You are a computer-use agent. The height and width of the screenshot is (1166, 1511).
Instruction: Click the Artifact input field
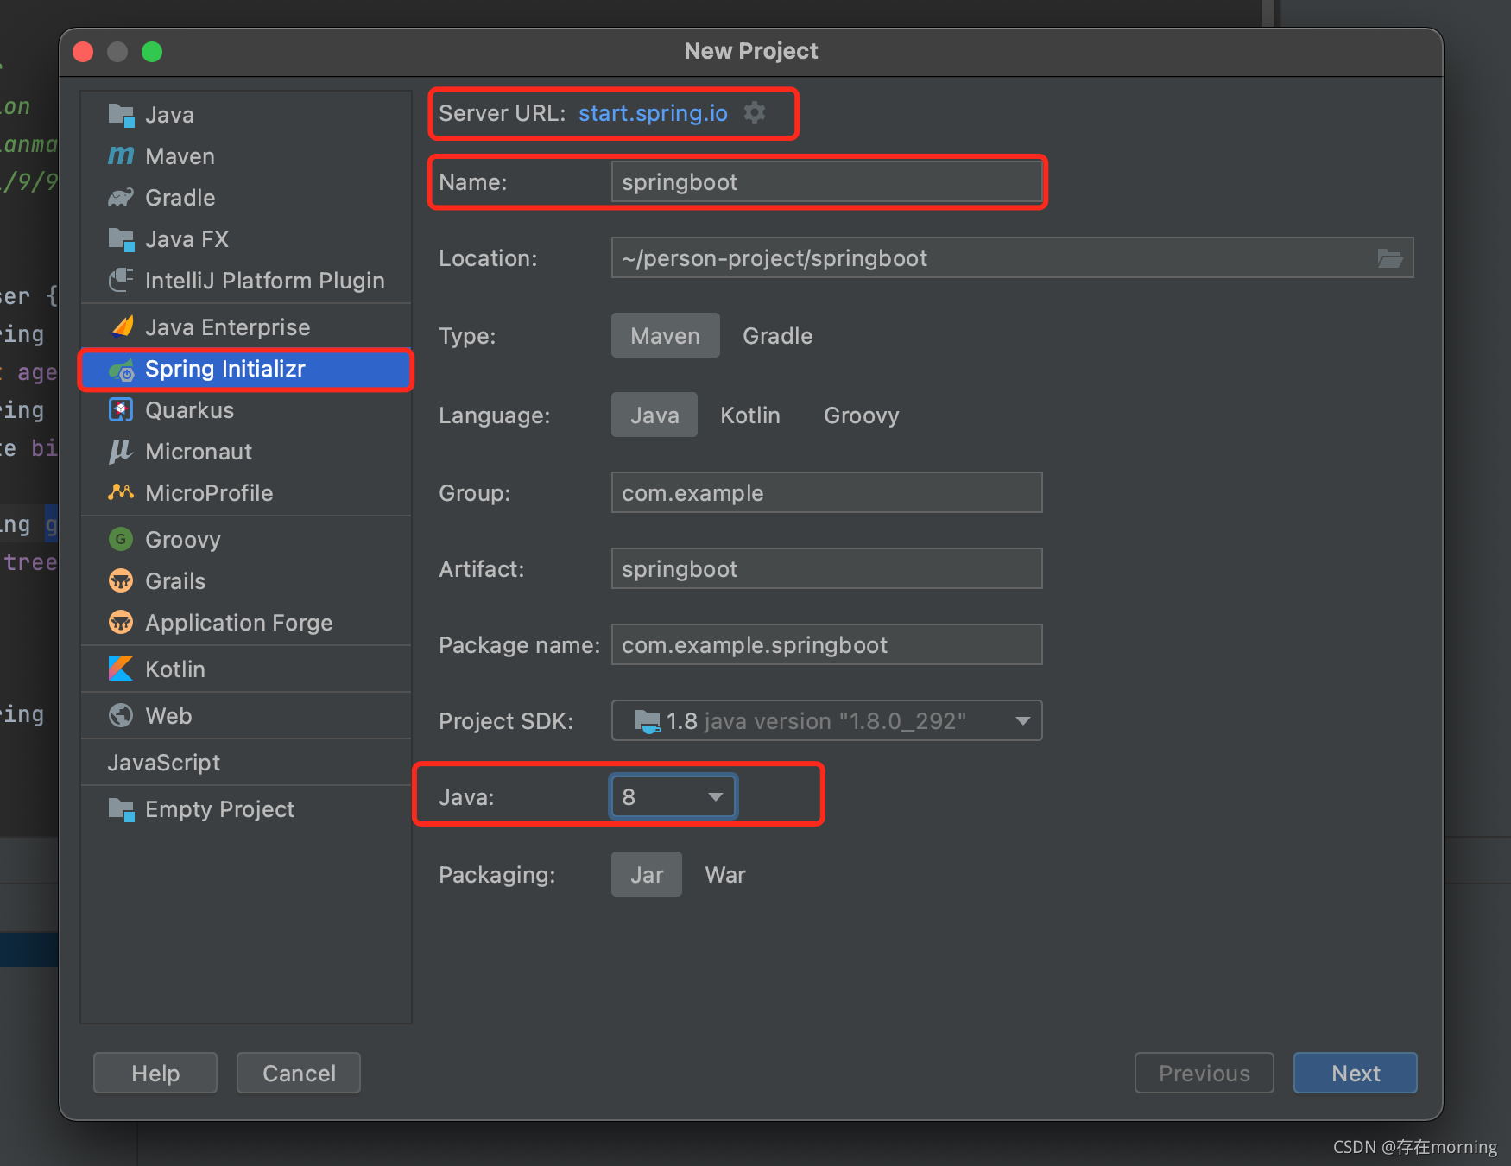tap(826, 569)
